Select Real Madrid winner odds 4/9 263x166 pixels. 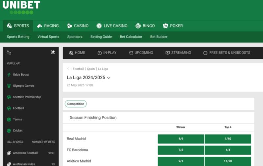(181, 139)
